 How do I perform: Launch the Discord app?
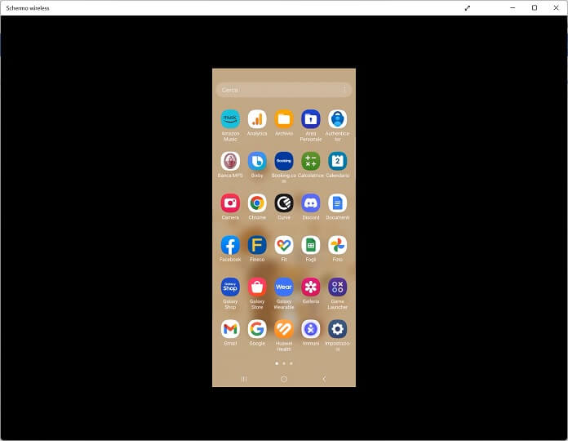(311, 203)
